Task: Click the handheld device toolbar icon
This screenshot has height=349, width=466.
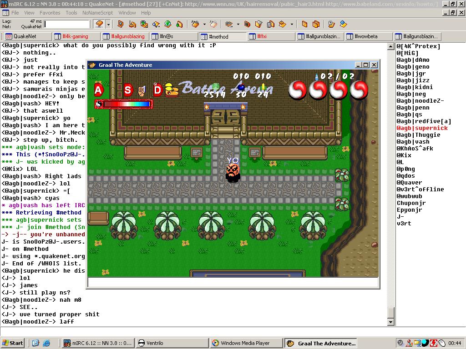Action: (270, 24)
